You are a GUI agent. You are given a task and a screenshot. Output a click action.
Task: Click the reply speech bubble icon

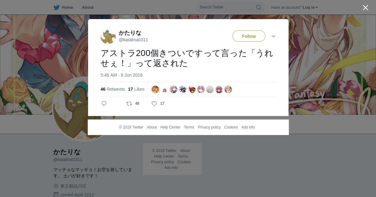click(x=104, y=104)
